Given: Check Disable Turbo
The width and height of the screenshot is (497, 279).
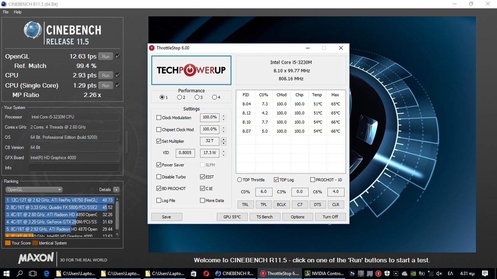Looking at the screenshot, I should click(x=159, y=177).
